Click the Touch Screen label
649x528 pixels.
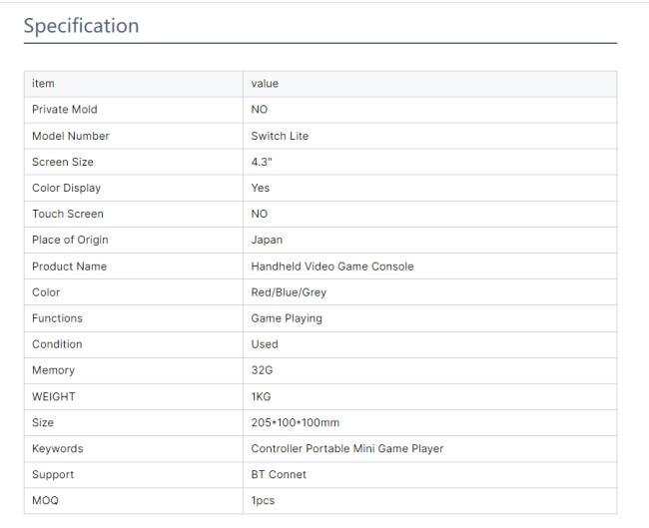(68, 214)
